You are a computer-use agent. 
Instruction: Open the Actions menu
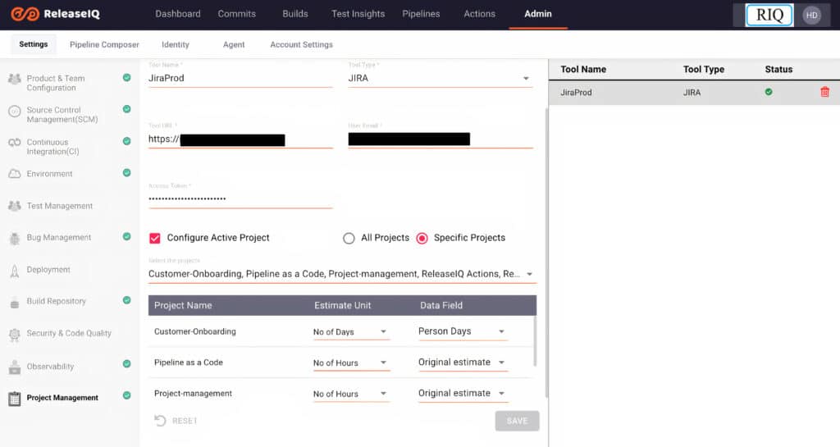tap(479, 14)
